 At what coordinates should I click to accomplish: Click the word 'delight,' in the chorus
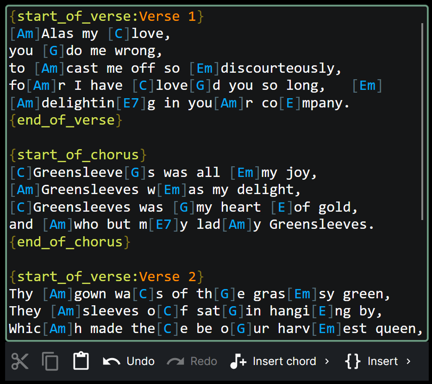pyautogui.click(x=269, y=190)
